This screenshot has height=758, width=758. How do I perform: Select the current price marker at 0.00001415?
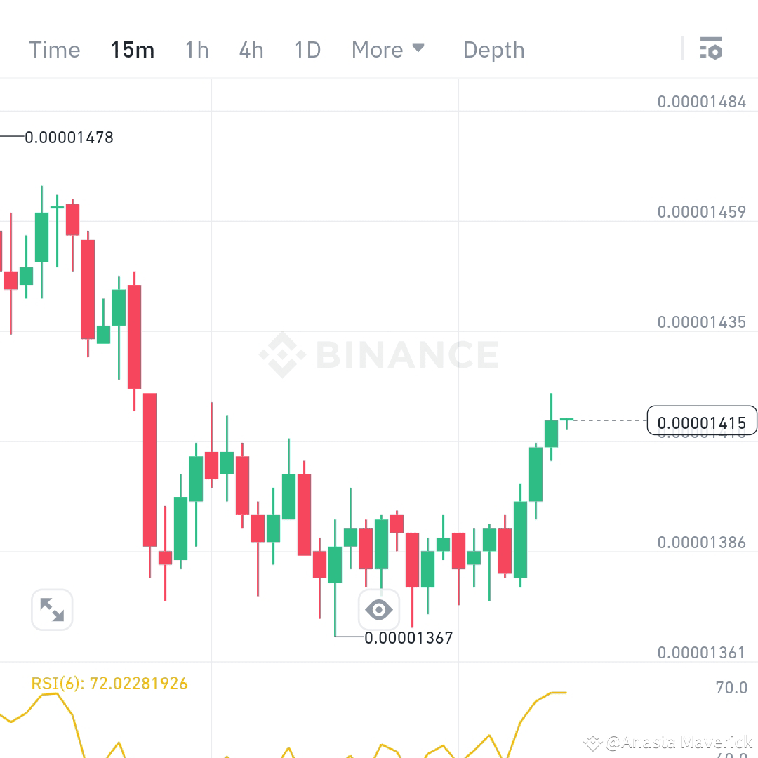tap(701, 421)
